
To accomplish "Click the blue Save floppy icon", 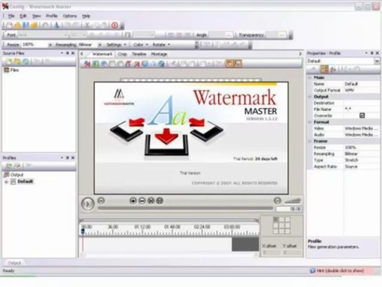I will [26, 26].
